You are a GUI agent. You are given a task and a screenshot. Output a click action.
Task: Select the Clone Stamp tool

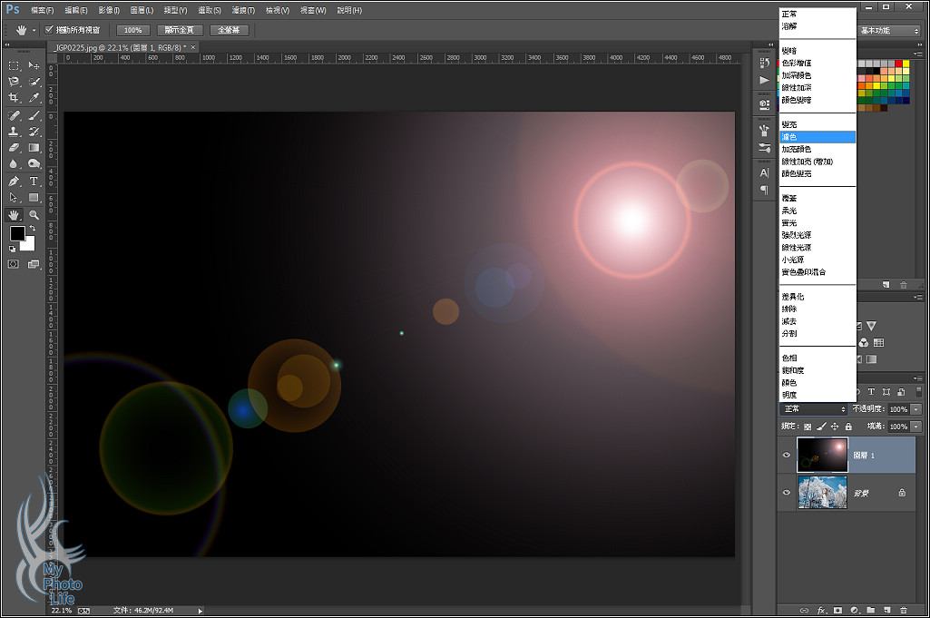(15, 132)
